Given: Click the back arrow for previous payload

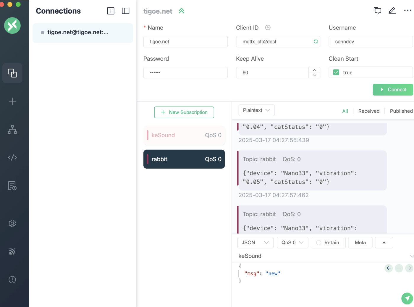Looking at the screenshot, I should (x=389, y=268).
